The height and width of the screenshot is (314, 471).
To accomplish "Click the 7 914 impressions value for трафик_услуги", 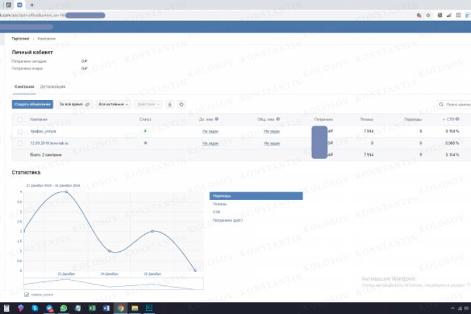I will 368,131.
